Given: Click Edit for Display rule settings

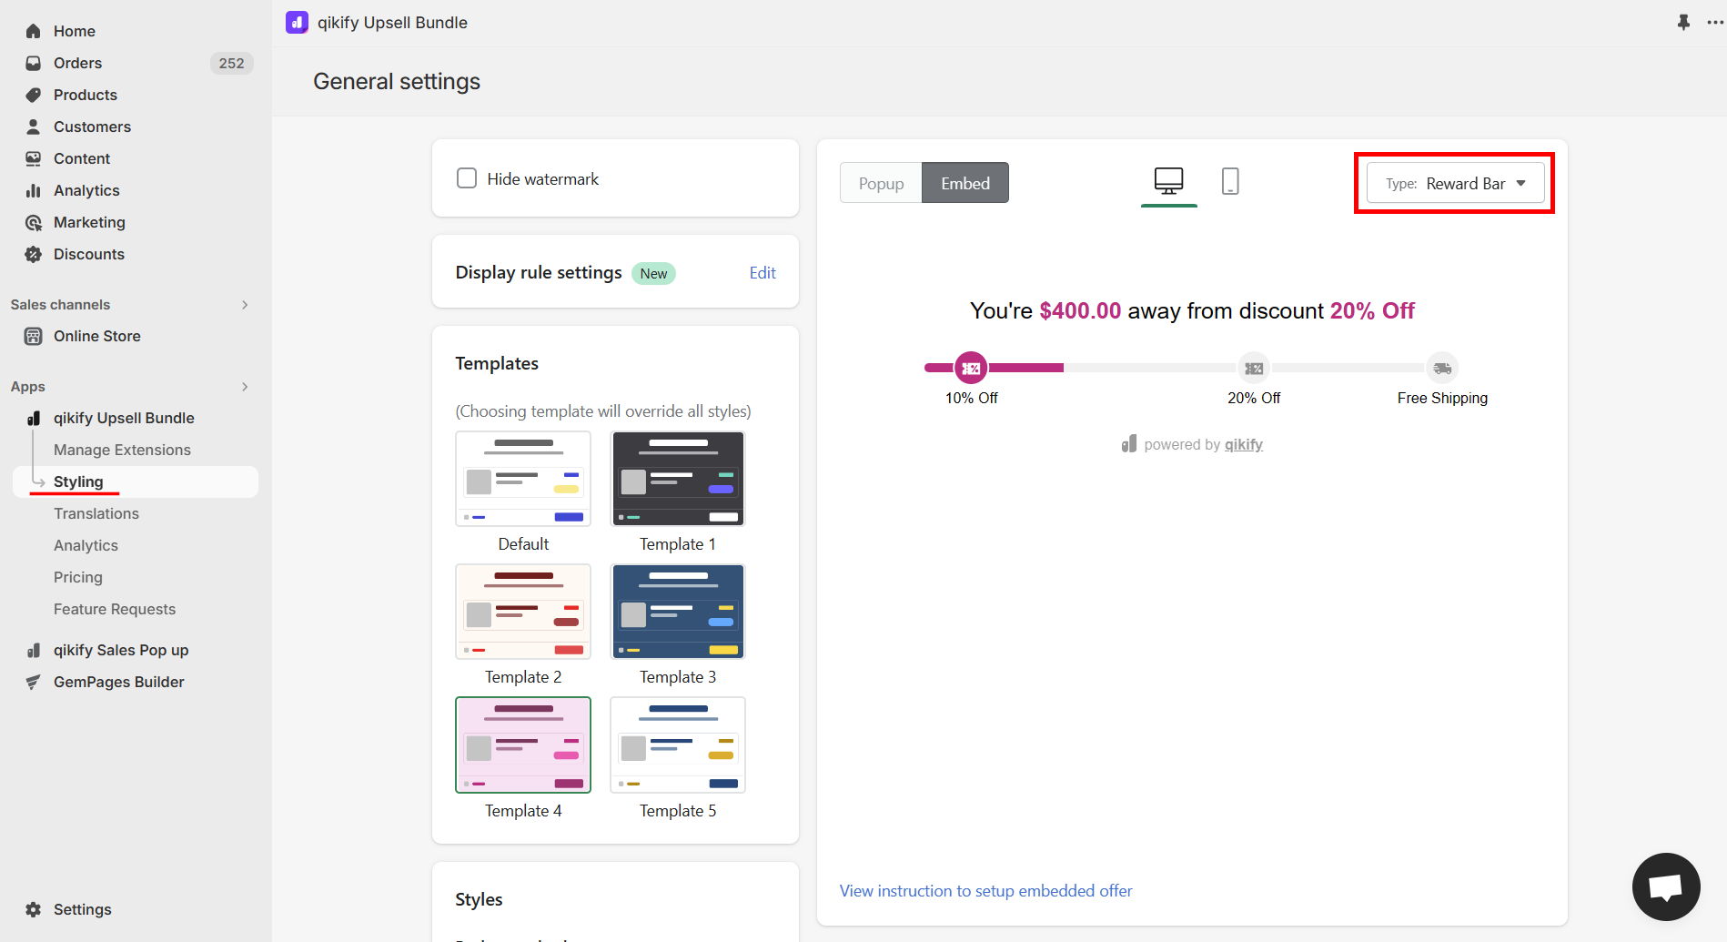Looking at the screenshot, I should [x=763, y=273].
